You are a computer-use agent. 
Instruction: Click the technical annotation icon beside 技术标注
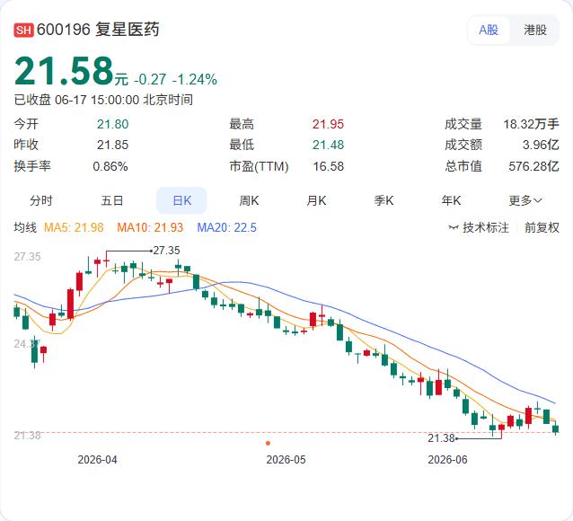(x=454, y=228)
